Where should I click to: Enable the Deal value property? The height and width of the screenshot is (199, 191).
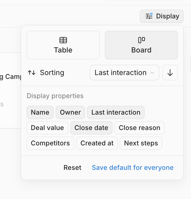tap(47, 128)
